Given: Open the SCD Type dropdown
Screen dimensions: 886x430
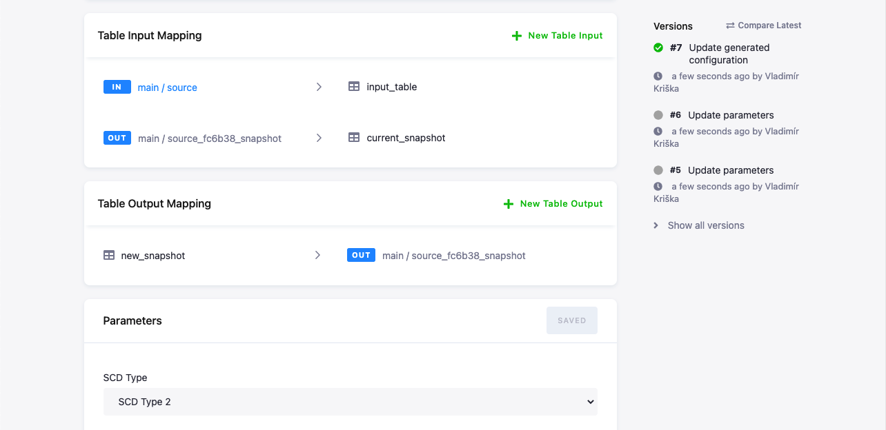Looking at the screenshot, I should [x=351, y=402].
